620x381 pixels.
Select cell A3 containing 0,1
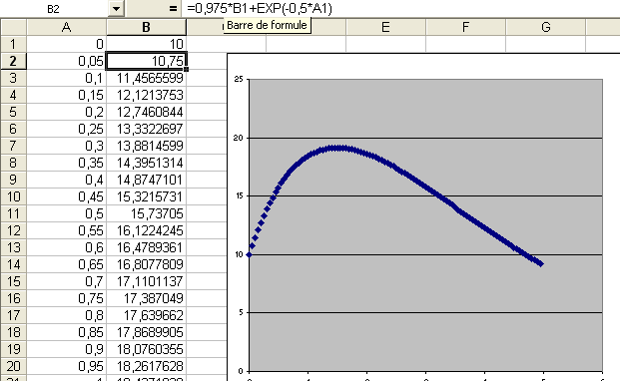[67, 78]
